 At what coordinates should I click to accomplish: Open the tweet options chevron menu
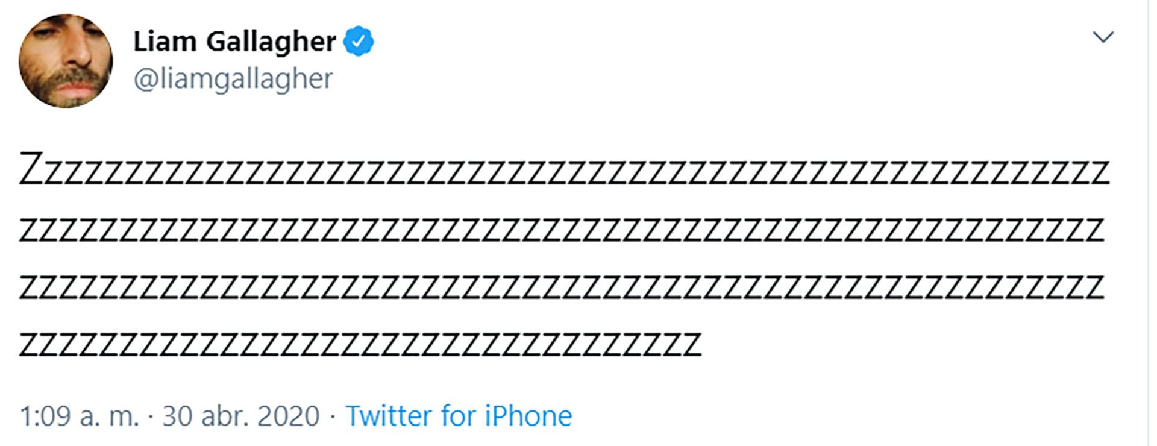coord(1103,37)
